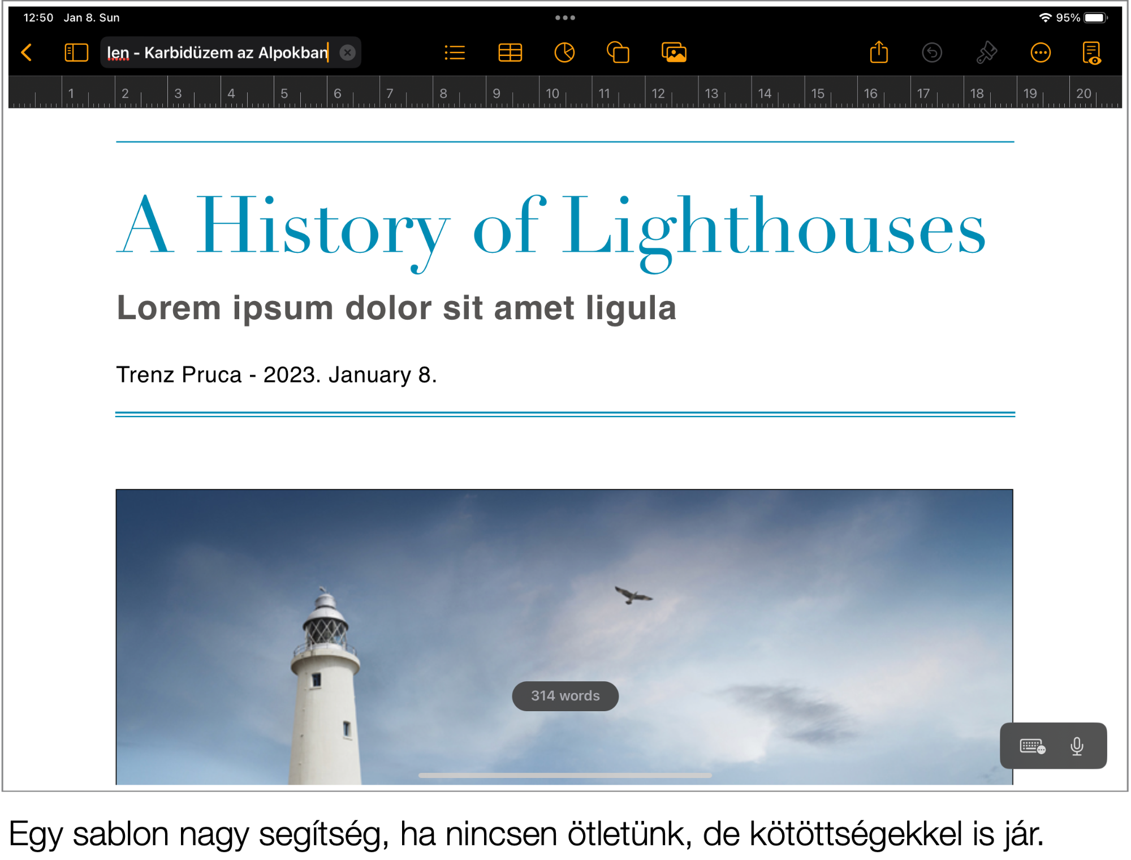This screenshot has height=860, width=1131.
Task: Tap the author line Trenz Pruca
Action: click(x=277, y=375)
